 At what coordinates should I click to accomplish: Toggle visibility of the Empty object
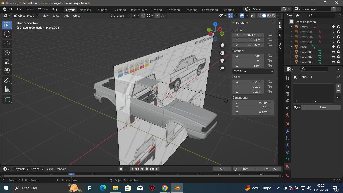[x=333, y=27]
